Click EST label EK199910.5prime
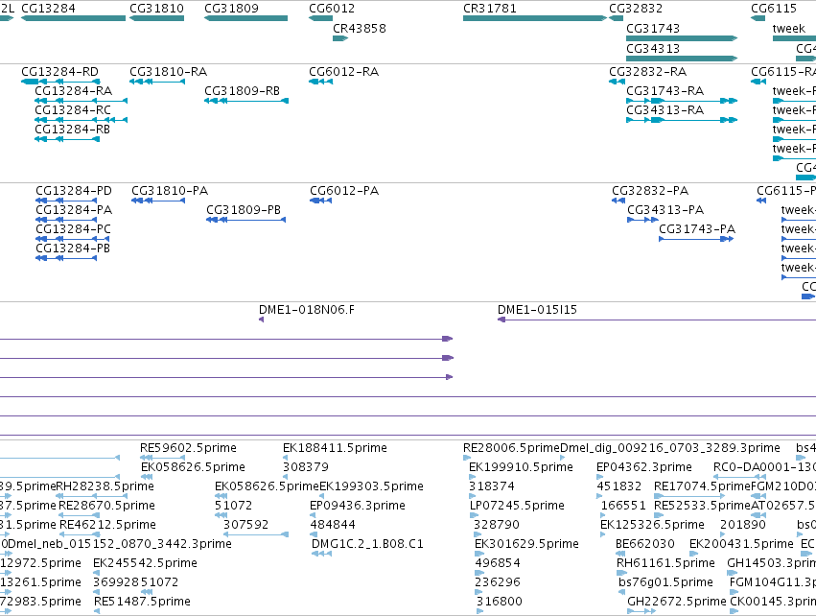This screenshot has width=816, height=616. pos(521,467)
